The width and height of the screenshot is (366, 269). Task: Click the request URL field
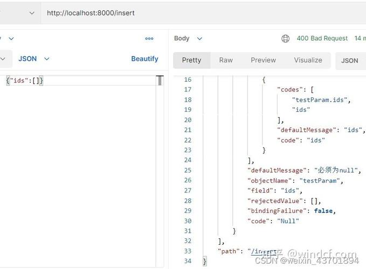coord(203,13)
